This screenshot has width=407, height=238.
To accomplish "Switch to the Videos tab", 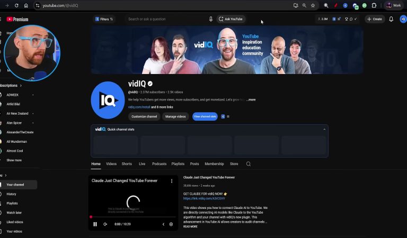I will pos(111,164).
